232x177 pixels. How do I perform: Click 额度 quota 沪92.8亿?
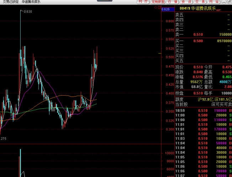pos(206,99)
